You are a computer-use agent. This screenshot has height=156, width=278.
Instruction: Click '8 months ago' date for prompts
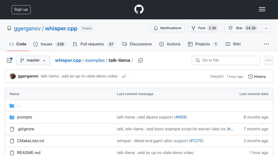click(256, 117)
